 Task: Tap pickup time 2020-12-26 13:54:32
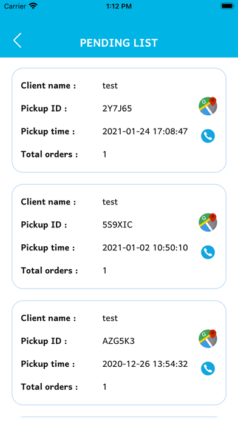point(145,364)
